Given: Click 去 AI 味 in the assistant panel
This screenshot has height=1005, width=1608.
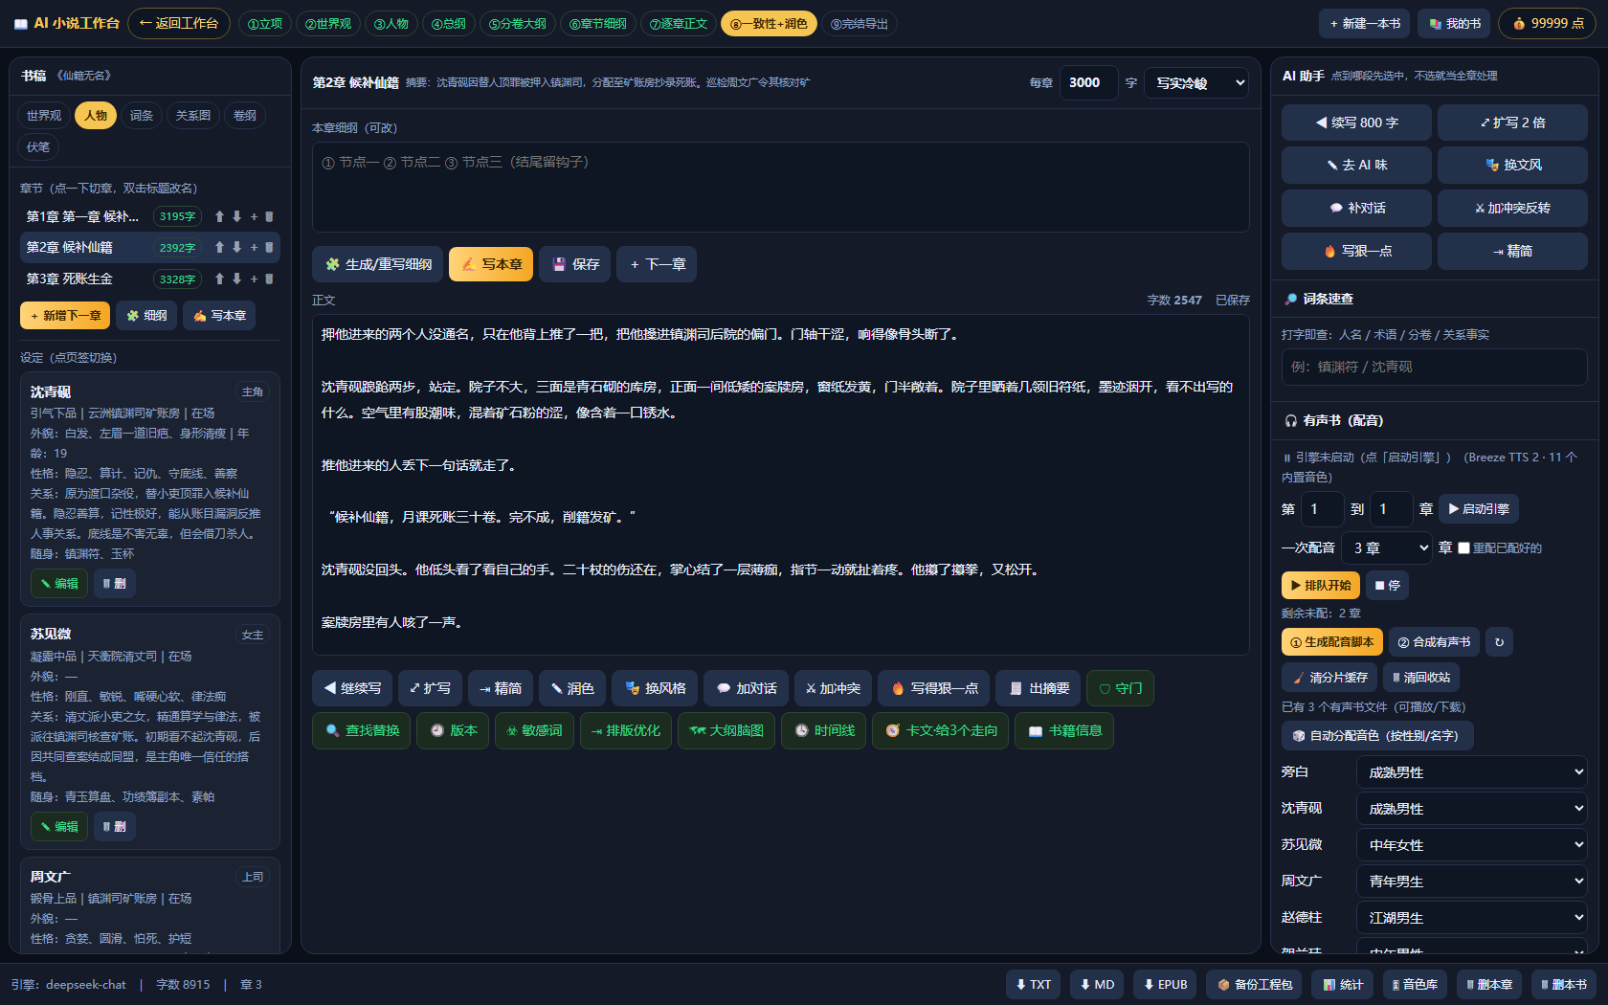Looking at the screenshot, I should click(1356, 165).
